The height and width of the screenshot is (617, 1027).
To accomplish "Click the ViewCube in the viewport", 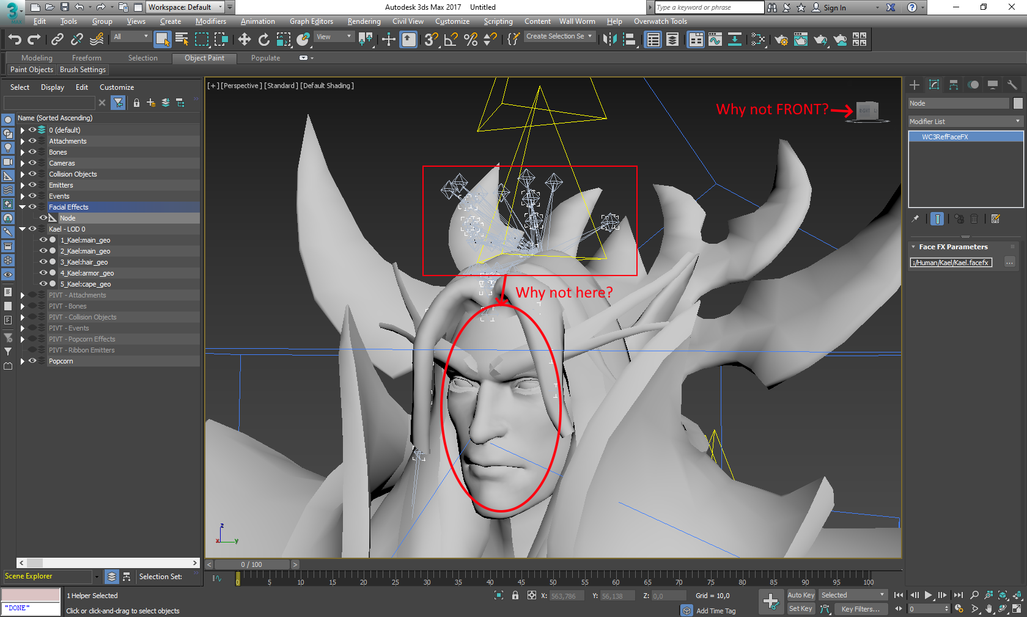I will pyautogui.click(x=867, y=111).
